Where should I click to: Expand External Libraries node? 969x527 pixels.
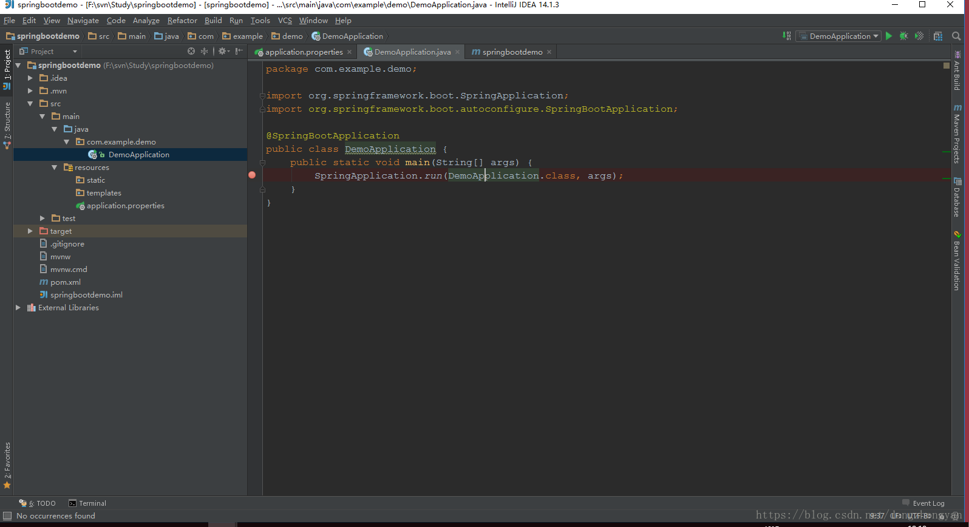(x=18, y=307)
